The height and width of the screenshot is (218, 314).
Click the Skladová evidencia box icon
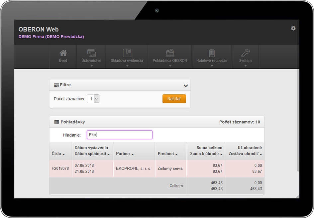click(127, 53)
